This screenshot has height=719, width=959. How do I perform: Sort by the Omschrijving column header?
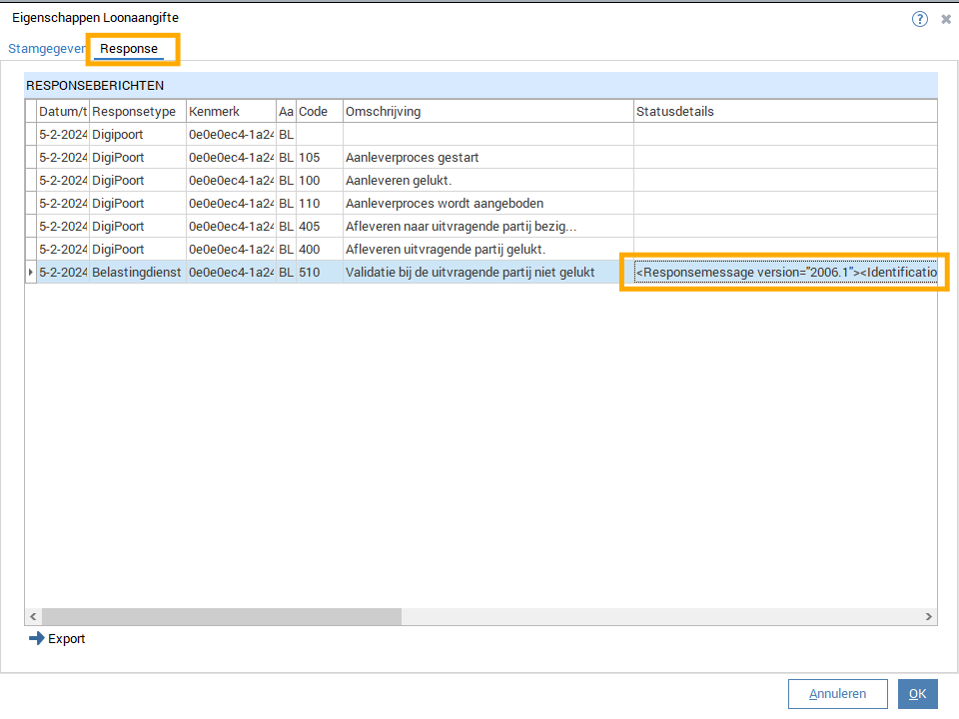click(x=487, y=112)
